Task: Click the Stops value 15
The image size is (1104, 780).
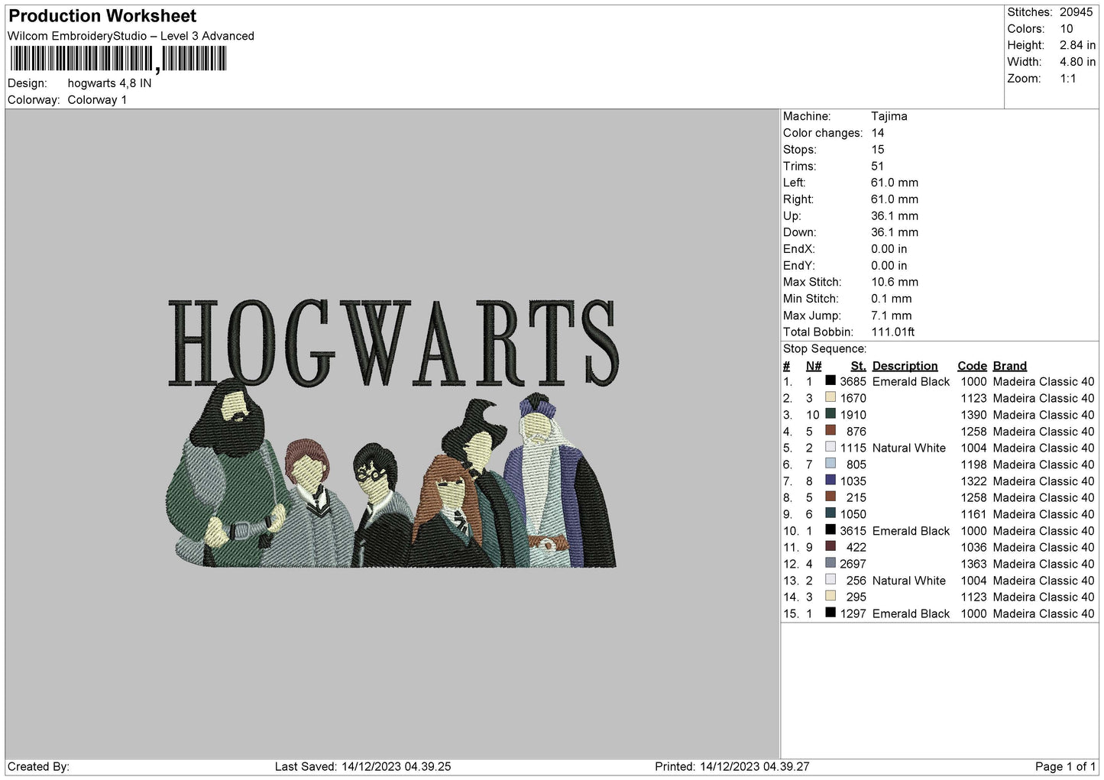Action: (878, 150)
